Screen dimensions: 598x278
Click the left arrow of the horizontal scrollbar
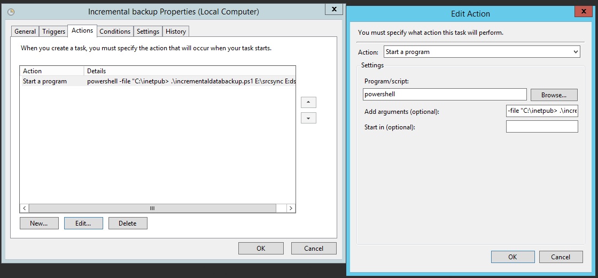[25, 208]
